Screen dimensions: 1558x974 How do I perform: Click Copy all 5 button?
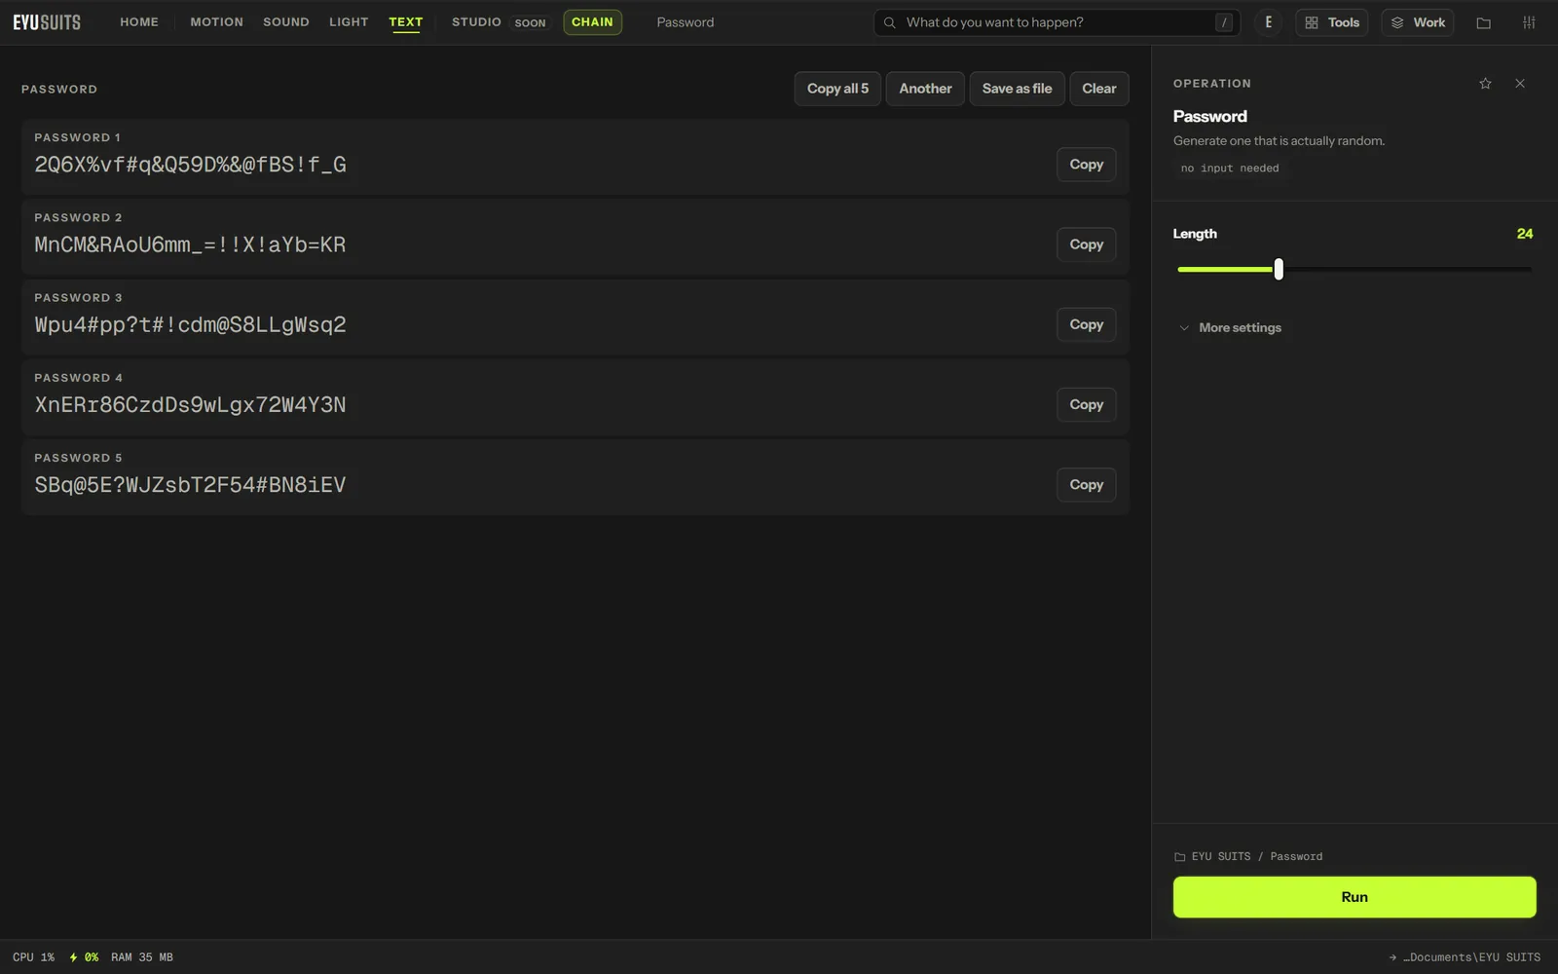(x=837, y=89)
